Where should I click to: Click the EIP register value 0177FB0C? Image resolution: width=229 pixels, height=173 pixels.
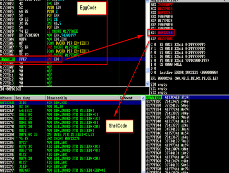(165, 39)
